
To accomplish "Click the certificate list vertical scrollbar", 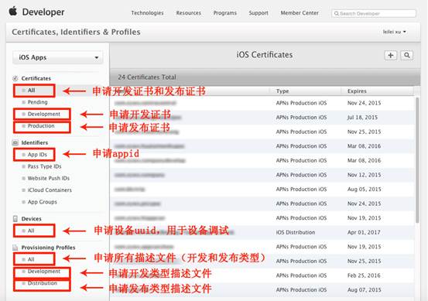I will coord(417,160).
